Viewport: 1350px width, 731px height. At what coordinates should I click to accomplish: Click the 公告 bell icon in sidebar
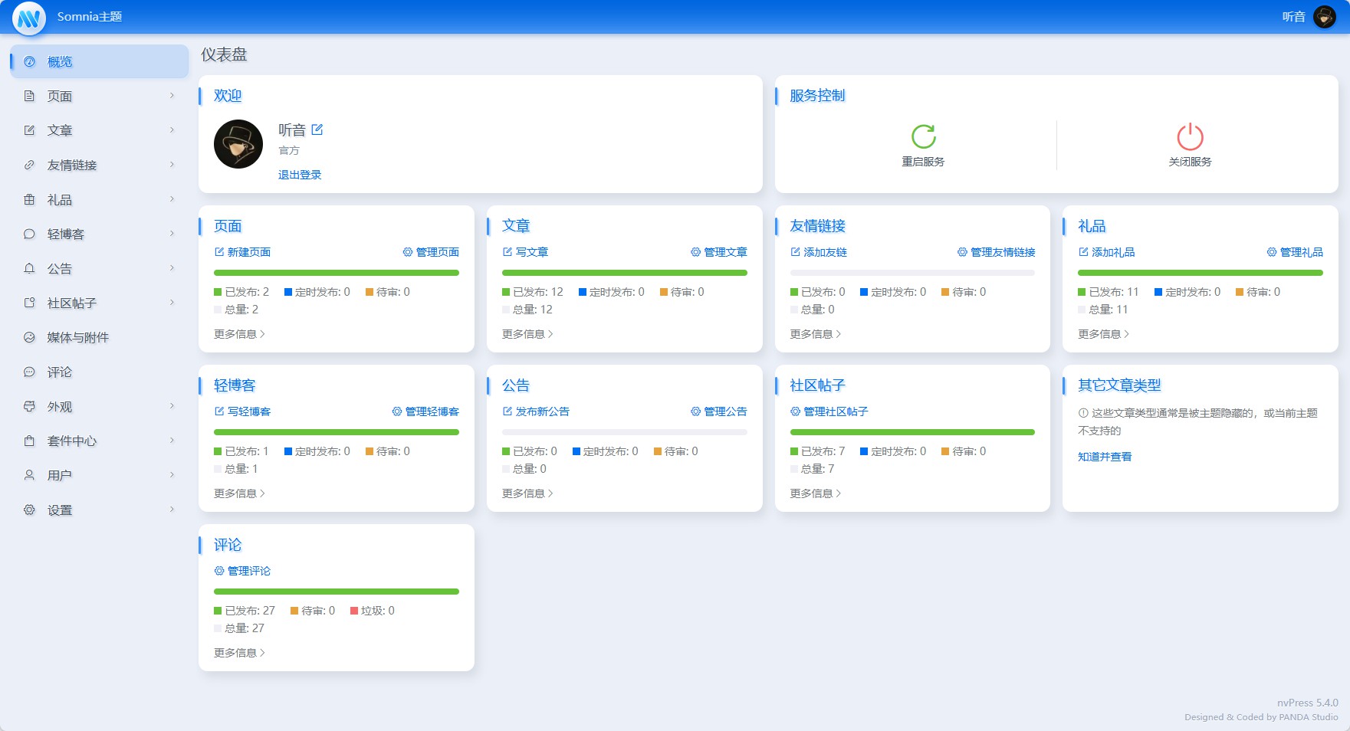[29, 268]
